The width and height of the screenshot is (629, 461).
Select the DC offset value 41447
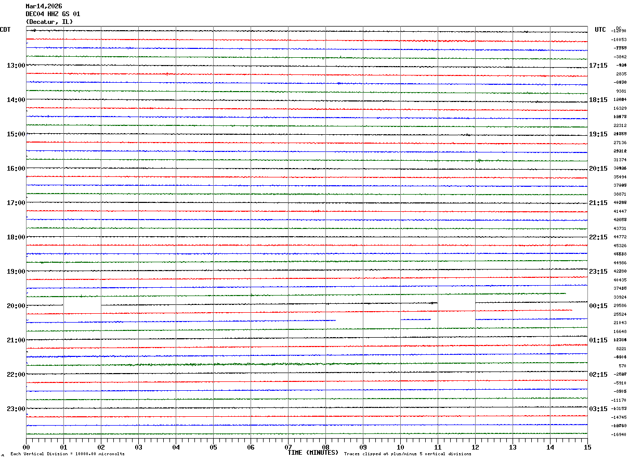(x=620, y=211)
